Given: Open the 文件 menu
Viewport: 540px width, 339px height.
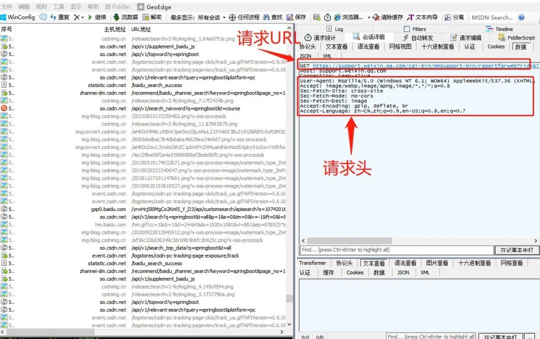Looking at the screenshot, I should 6,6.
